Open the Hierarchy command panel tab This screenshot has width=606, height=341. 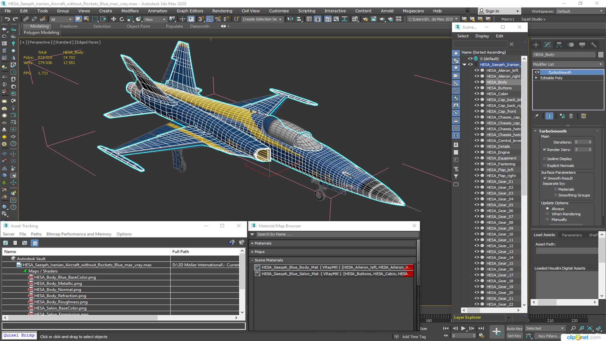(x=559, y=45)
